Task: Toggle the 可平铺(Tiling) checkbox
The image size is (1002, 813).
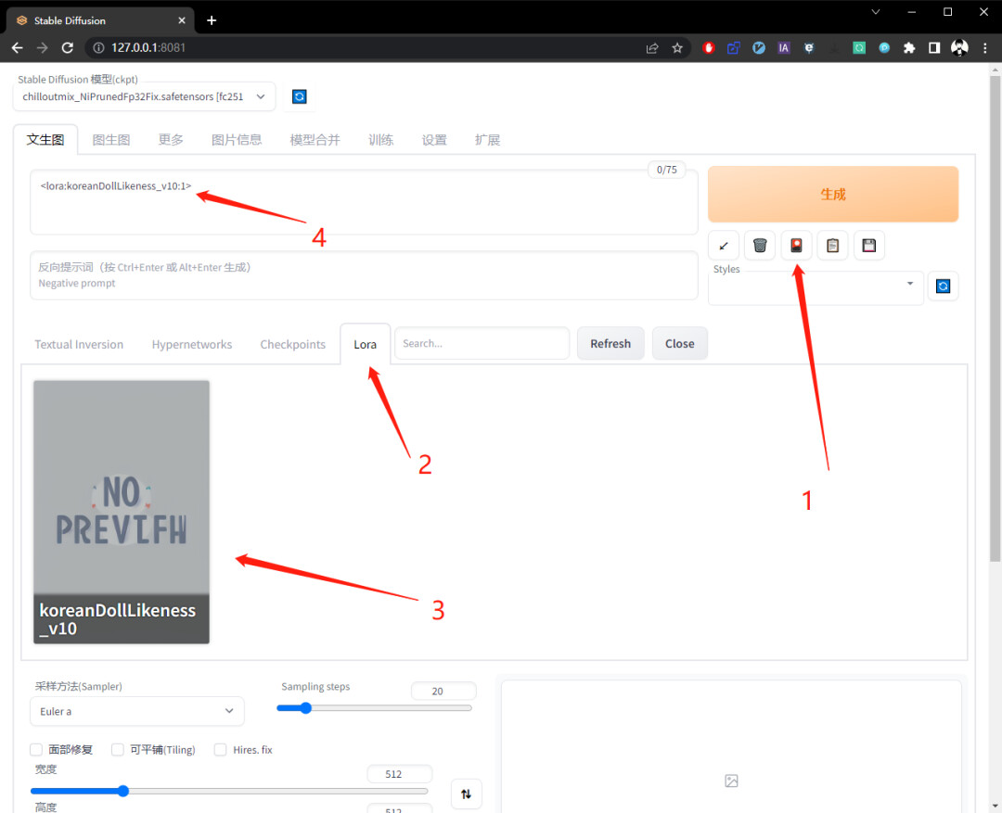Action: (x=118, y=749)
